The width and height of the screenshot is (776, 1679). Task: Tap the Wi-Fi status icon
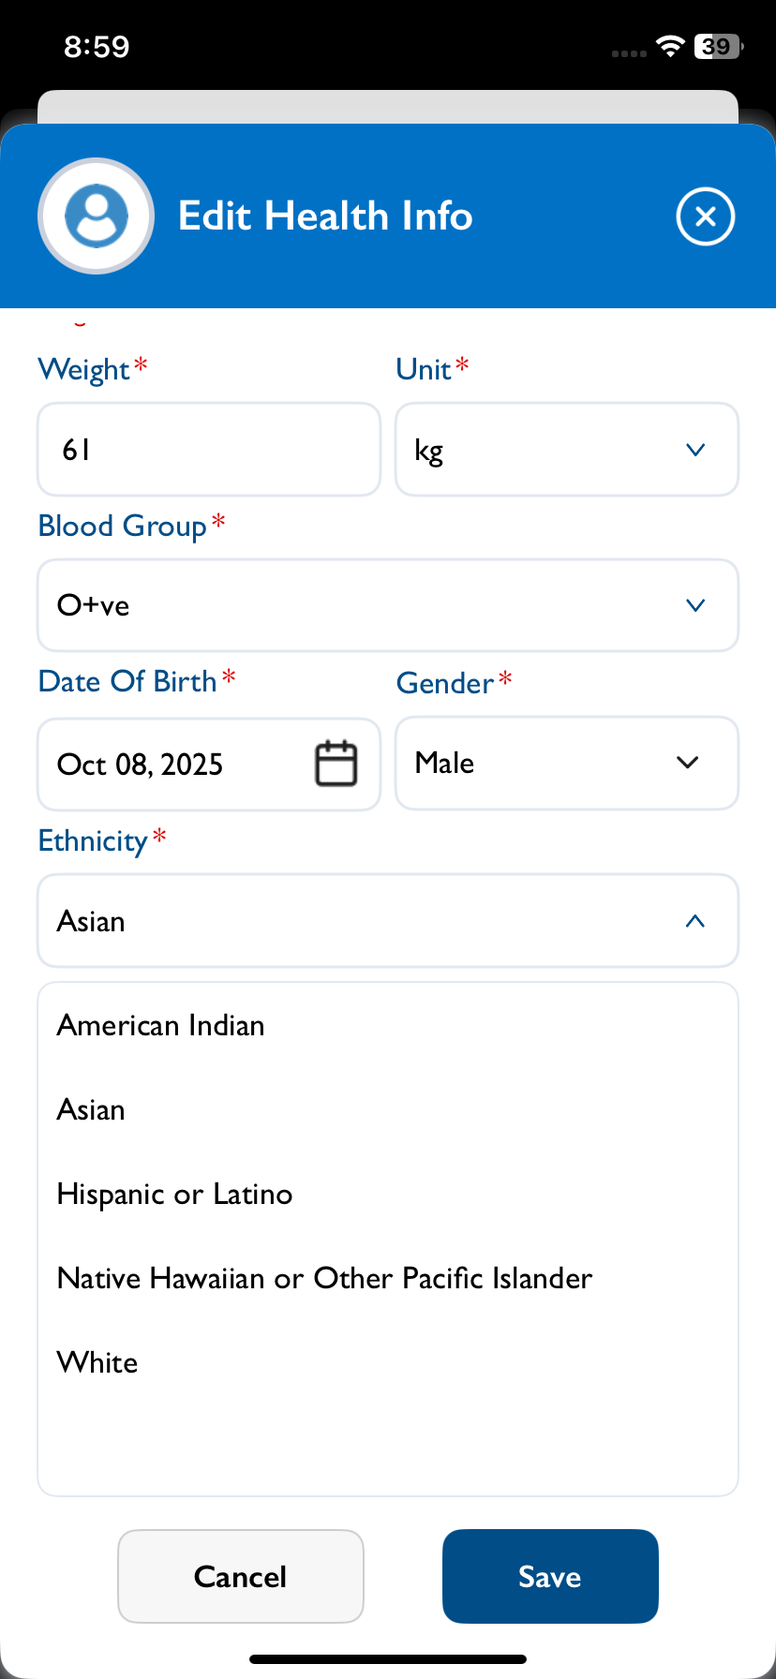(x=670, y=46)
